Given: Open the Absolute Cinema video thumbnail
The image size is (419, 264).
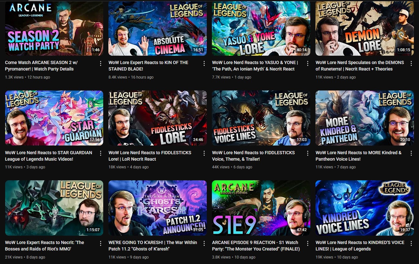Looking at the screenshot, I should (157, 28).
